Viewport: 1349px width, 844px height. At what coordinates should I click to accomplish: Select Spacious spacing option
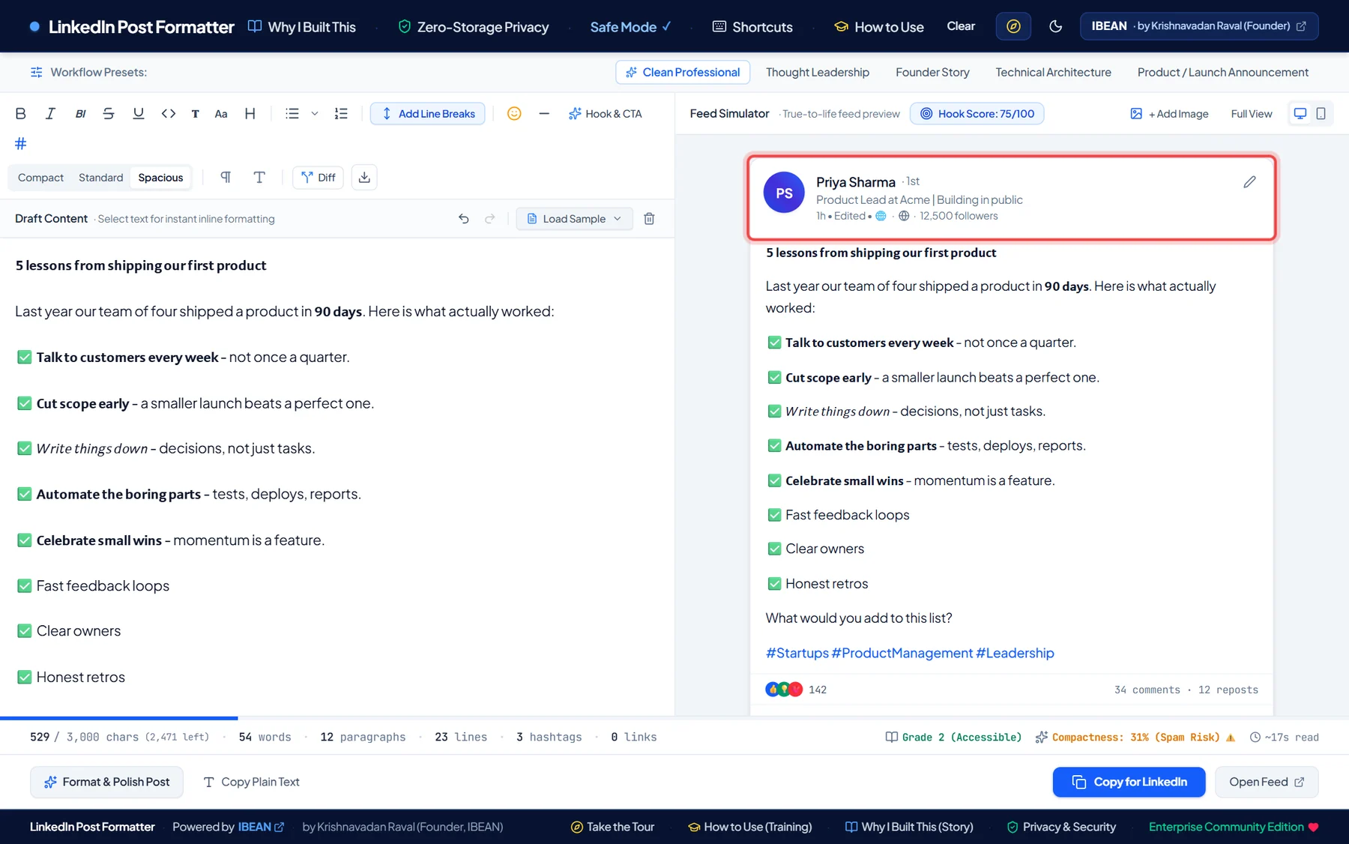tap(160, 178)
